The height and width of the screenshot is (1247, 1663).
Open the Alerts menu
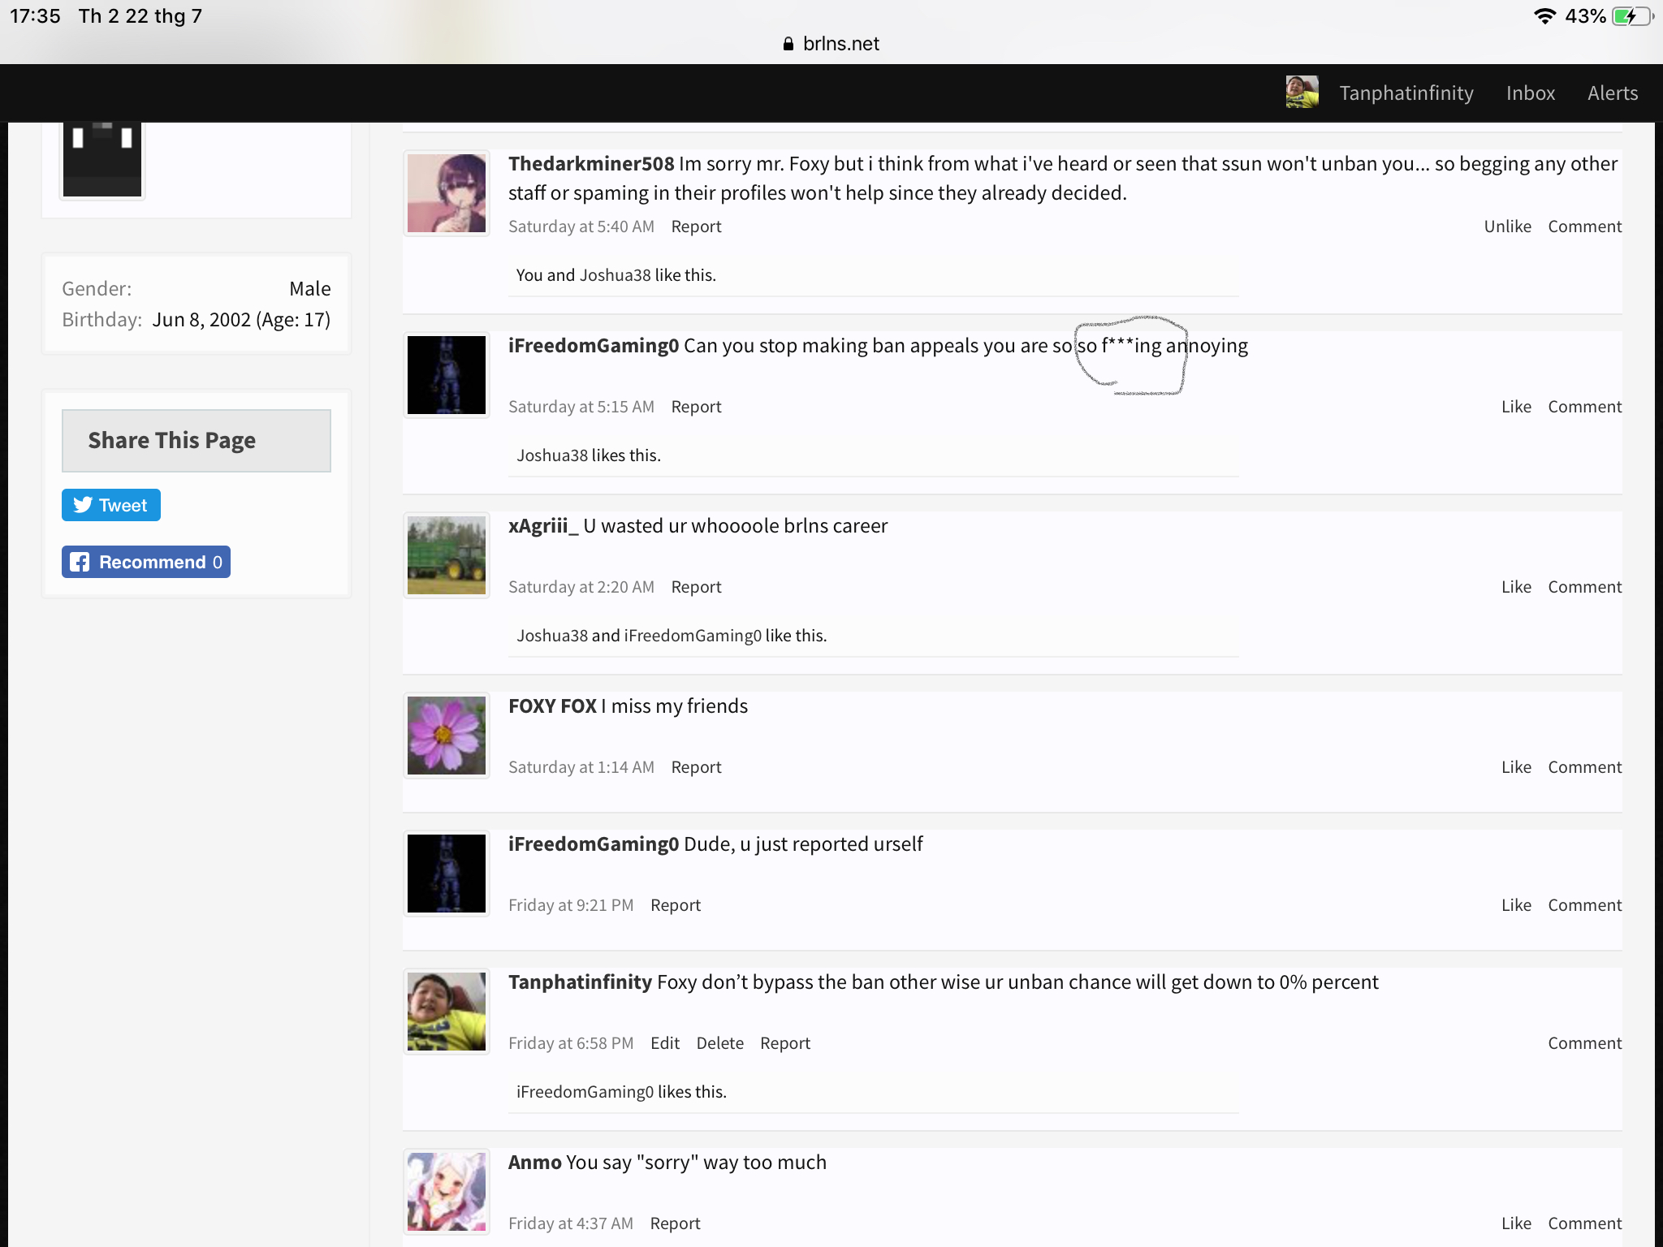point(1613,93)
